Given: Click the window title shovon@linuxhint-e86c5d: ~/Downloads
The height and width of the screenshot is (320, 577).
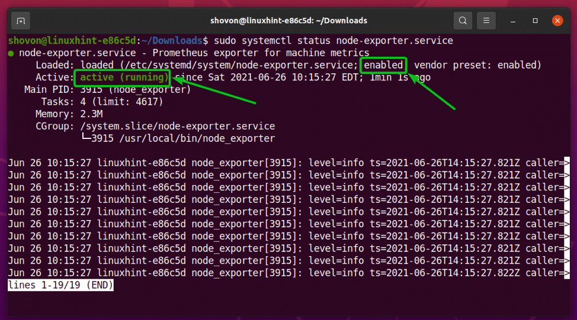Looking at the screenshot, I should click(288, 21).
